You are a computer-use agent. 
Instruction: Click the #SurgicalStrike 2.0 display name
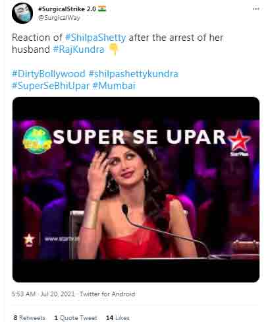(x=67, y=9)
